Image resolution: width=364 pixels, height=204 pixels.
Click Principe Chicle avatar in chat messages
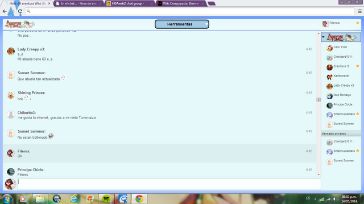point(11,172)
